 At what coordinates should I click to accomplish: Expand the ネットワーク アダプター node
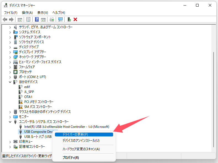point(10,57)
